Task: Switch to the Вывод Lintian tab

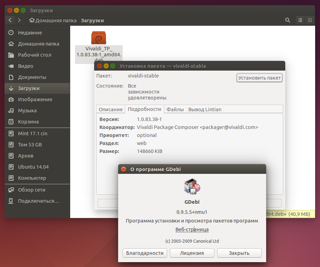Action: click(x=205, y=110)
